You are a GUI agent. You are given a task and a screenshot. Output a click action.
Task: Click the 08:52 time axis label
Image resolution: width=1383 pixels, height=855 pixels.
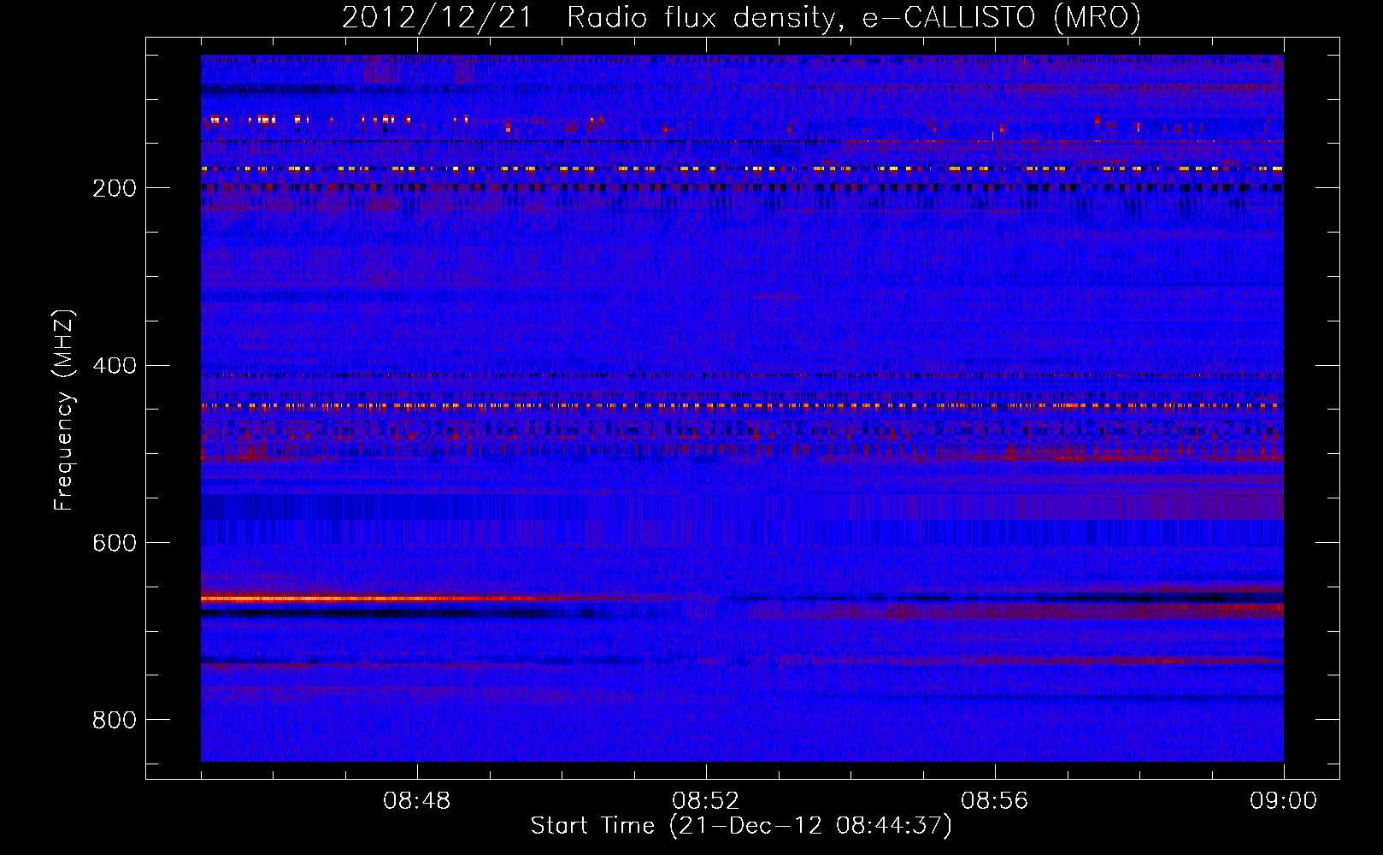tap(705, 801)
